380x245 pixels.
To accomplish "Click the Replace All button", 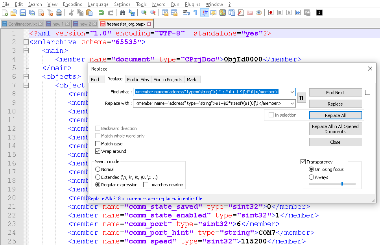I will coord(336,115).
